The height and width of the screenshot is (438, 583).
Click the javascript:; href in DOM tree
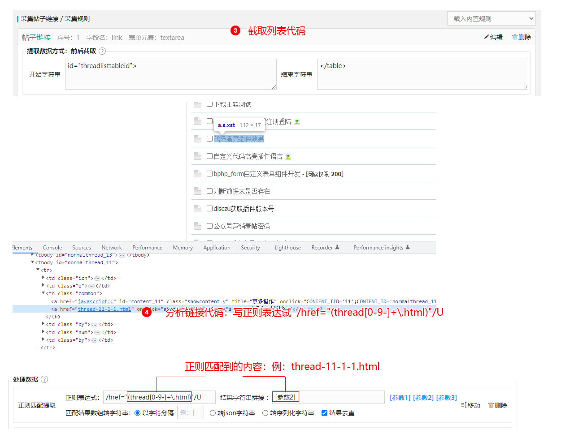click(x=96, y=301)
